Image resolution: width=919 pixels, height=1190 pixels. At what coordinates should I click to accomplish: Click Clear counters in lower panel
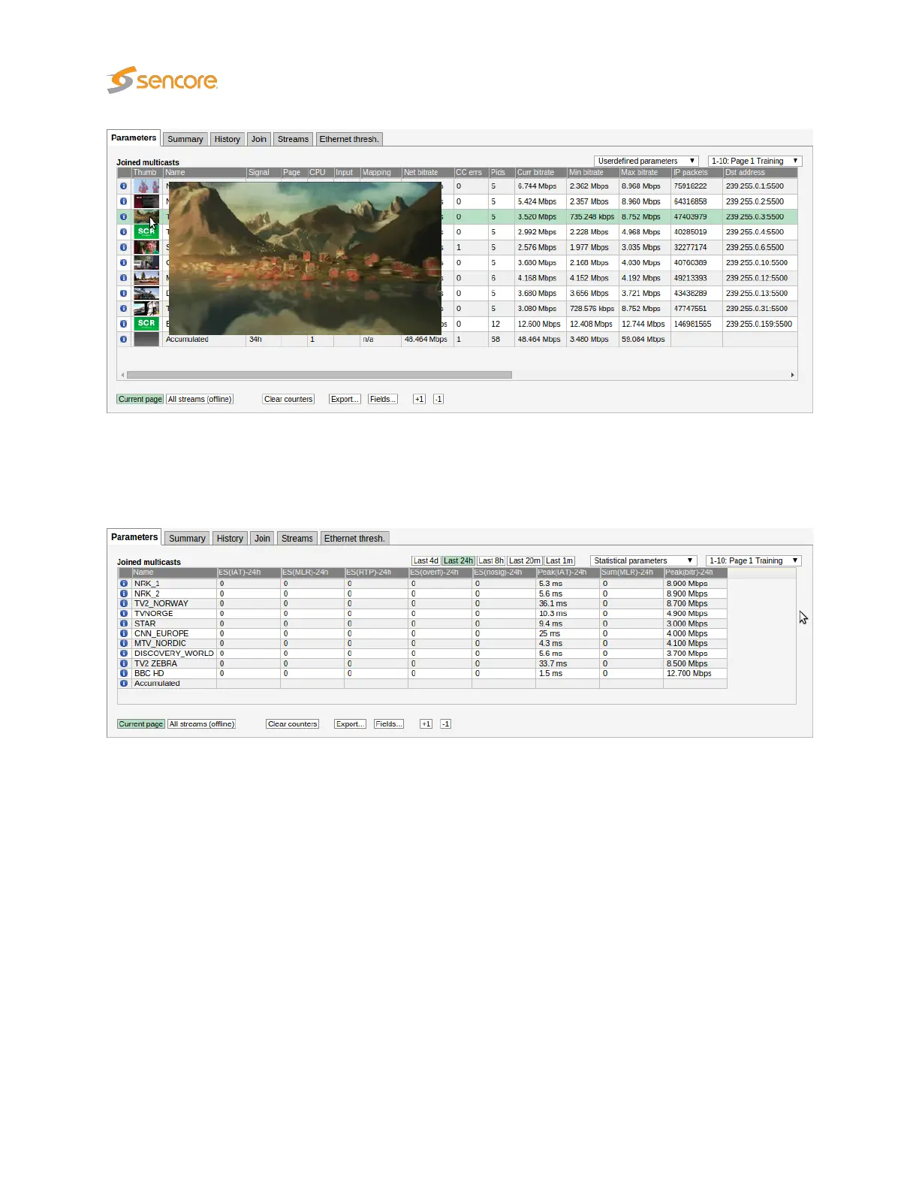tap(293, 724)
